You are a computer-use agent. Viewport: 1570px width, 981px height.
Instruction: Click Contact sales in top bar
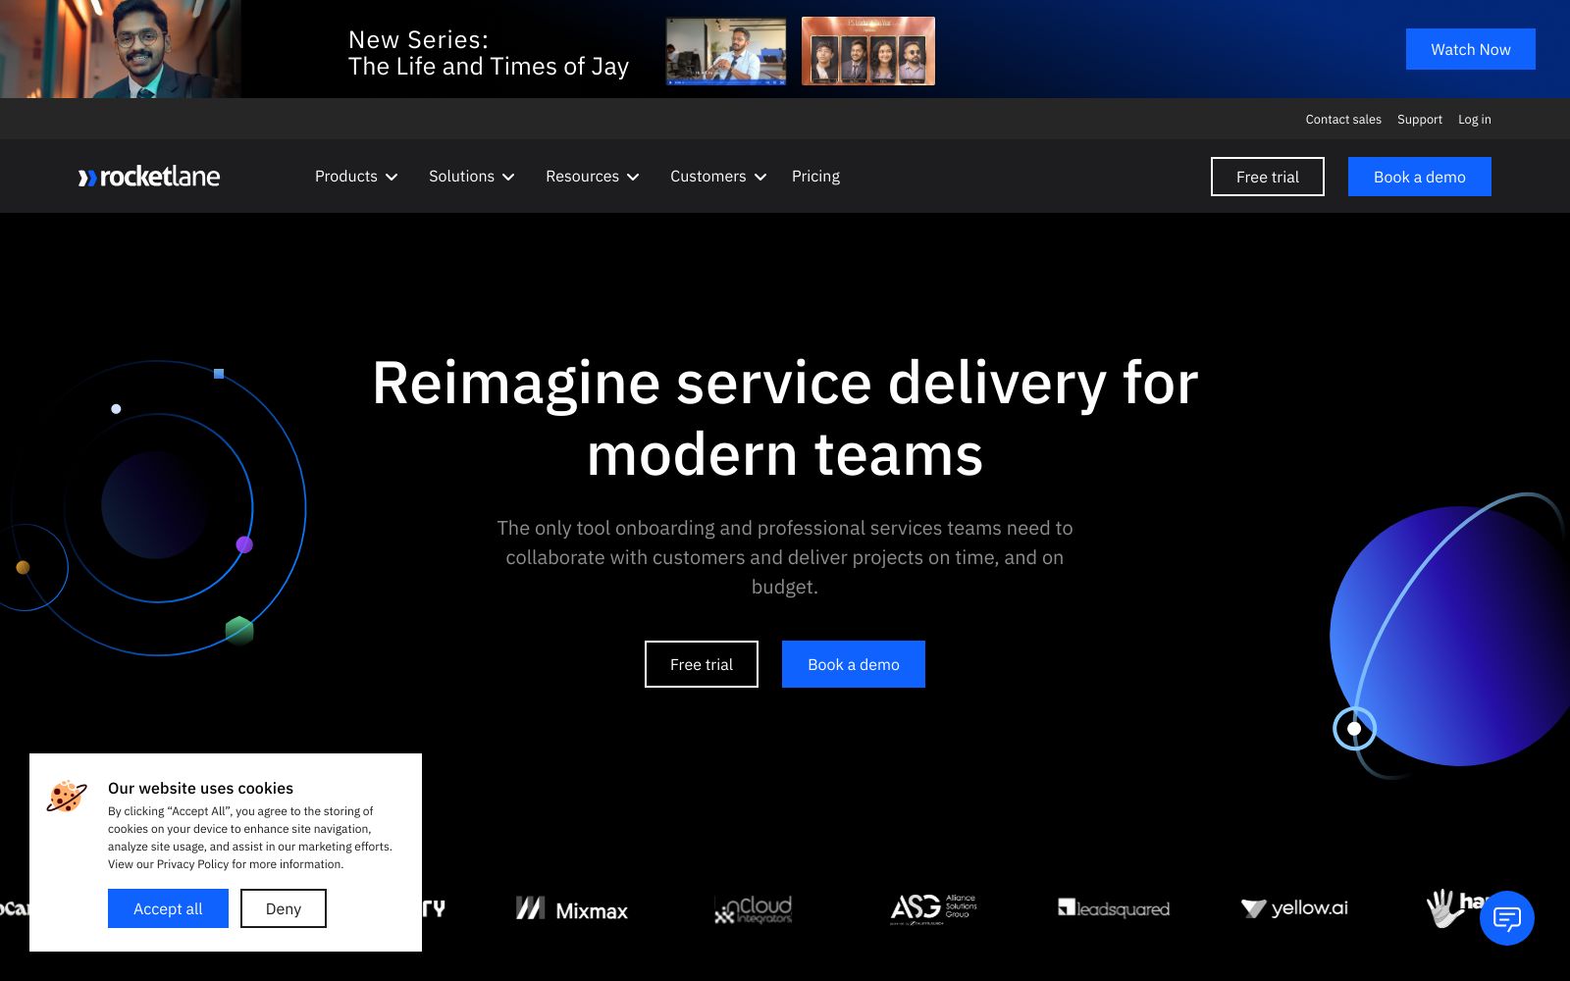pyautogui.click(x=1342, y=120)
